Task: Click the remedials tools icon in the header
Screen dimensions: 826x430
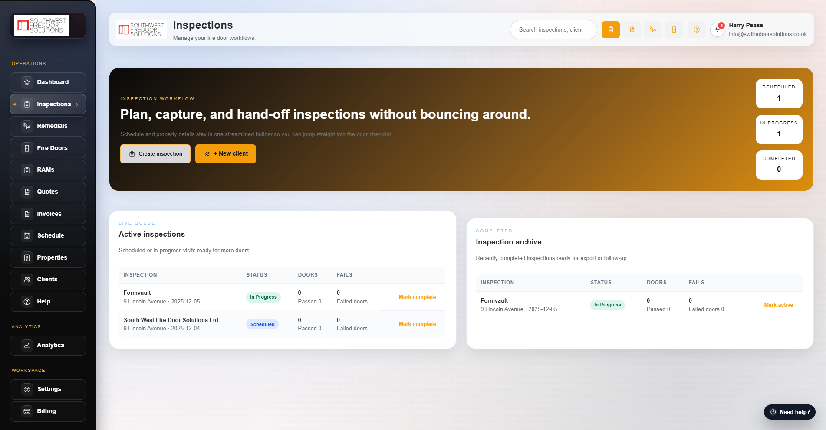Action: tap(653, 29)
